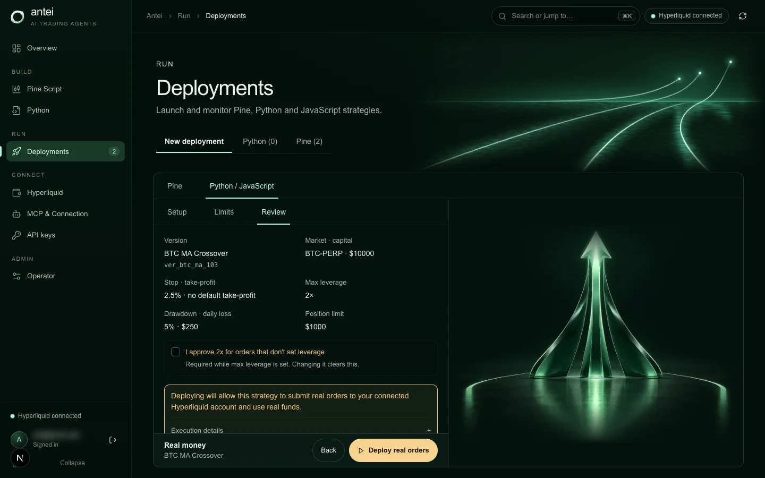This screenshot has height=478, width=765.
Task: Click sidebar Hyperliquid connected status text
Action: point(49,416)
